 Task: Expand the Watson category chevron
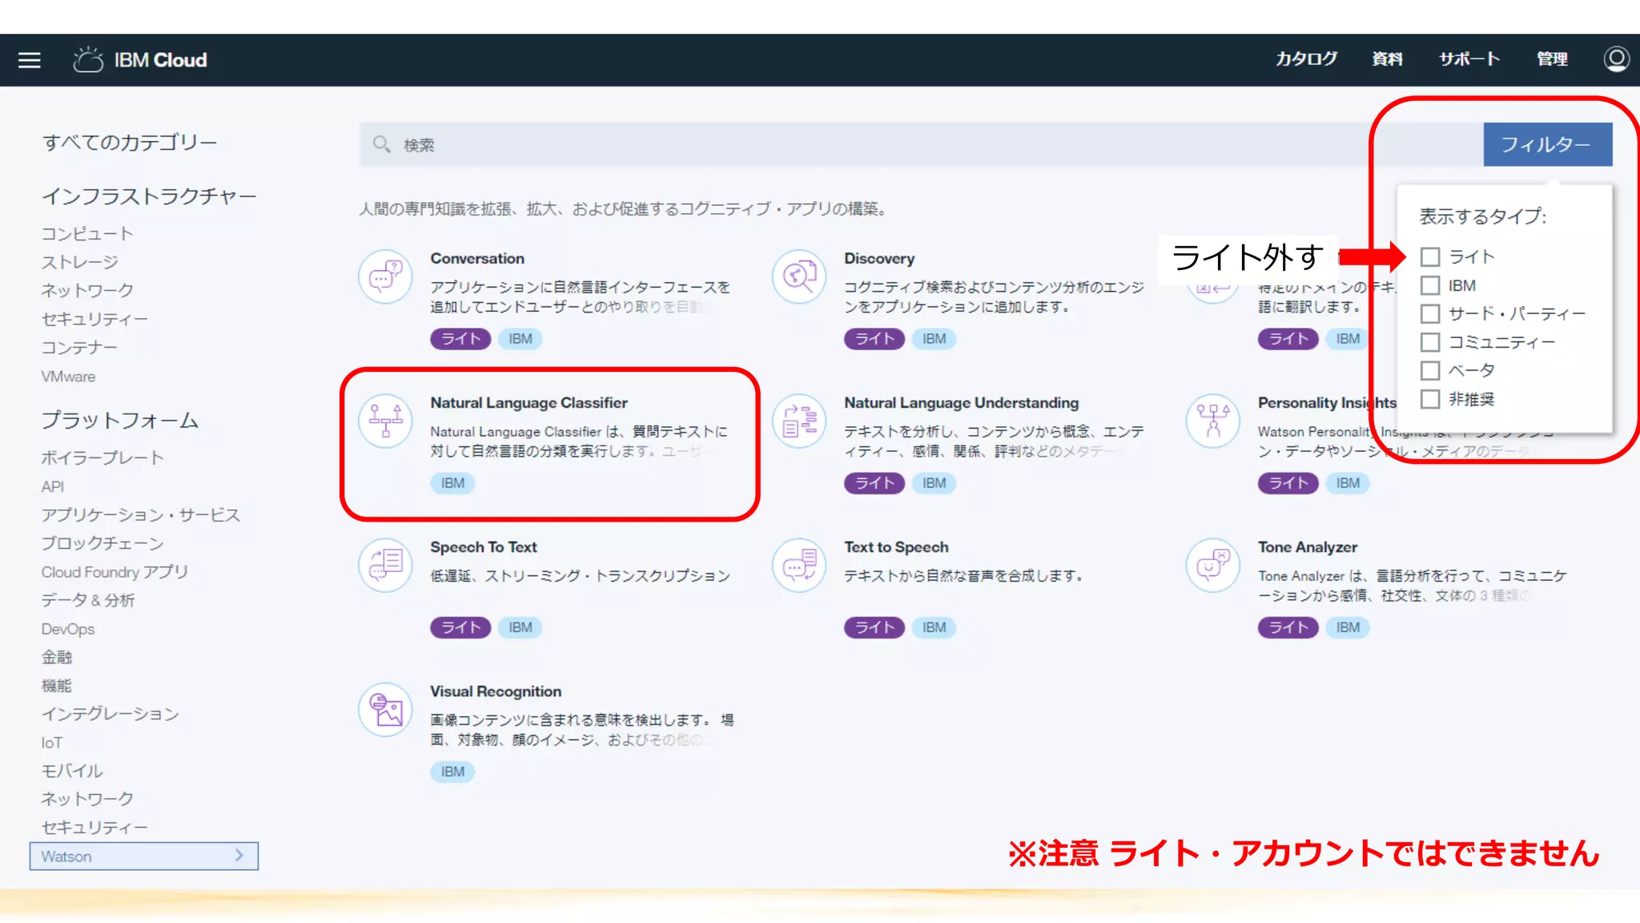pos(239,856)
